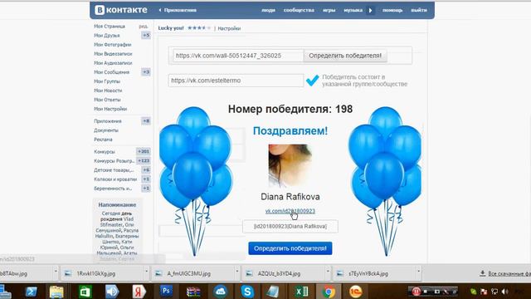Open Photoshop from the taskbar

click(166, 291)
